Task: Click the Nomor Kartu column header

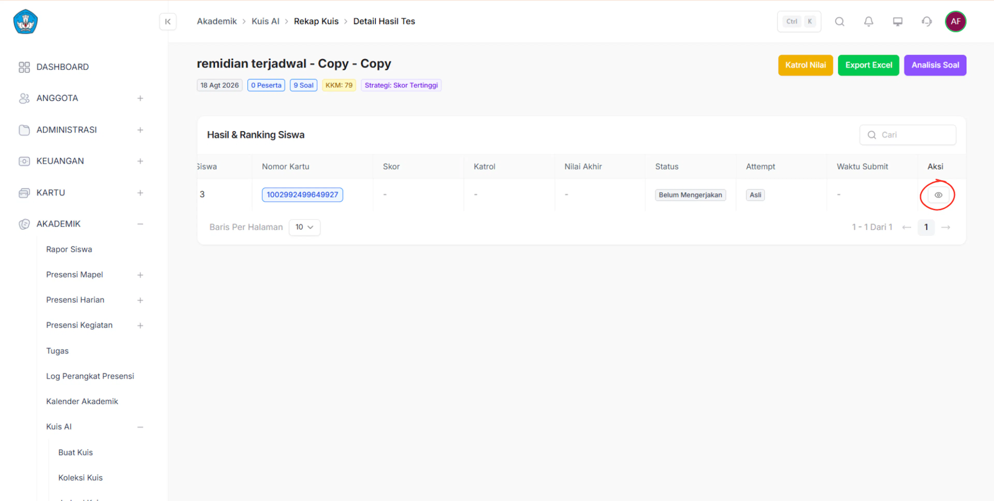Action: 286,167
